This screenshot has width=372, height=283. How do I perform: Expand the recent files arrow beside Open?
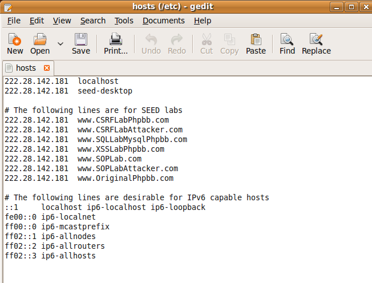60,43
